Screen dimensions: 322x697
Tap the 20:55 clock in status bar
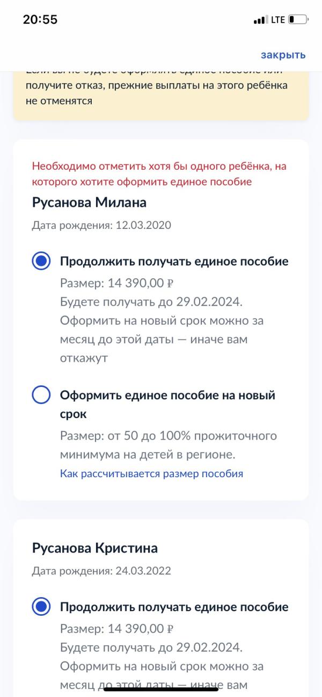(40, 20)
